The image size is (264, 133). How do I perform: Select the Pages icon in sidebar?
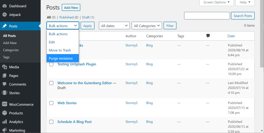[x=4, y=76]
